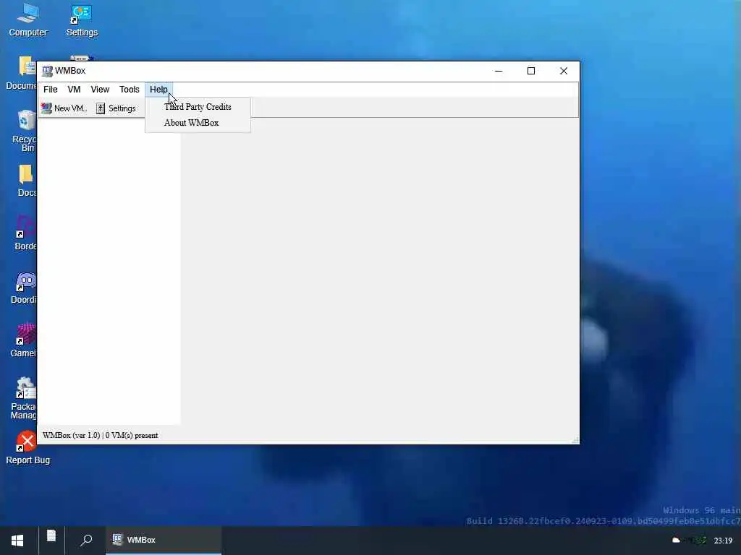Open the Computer desktop icon
741x555 pixels.
tap(28, 20)
